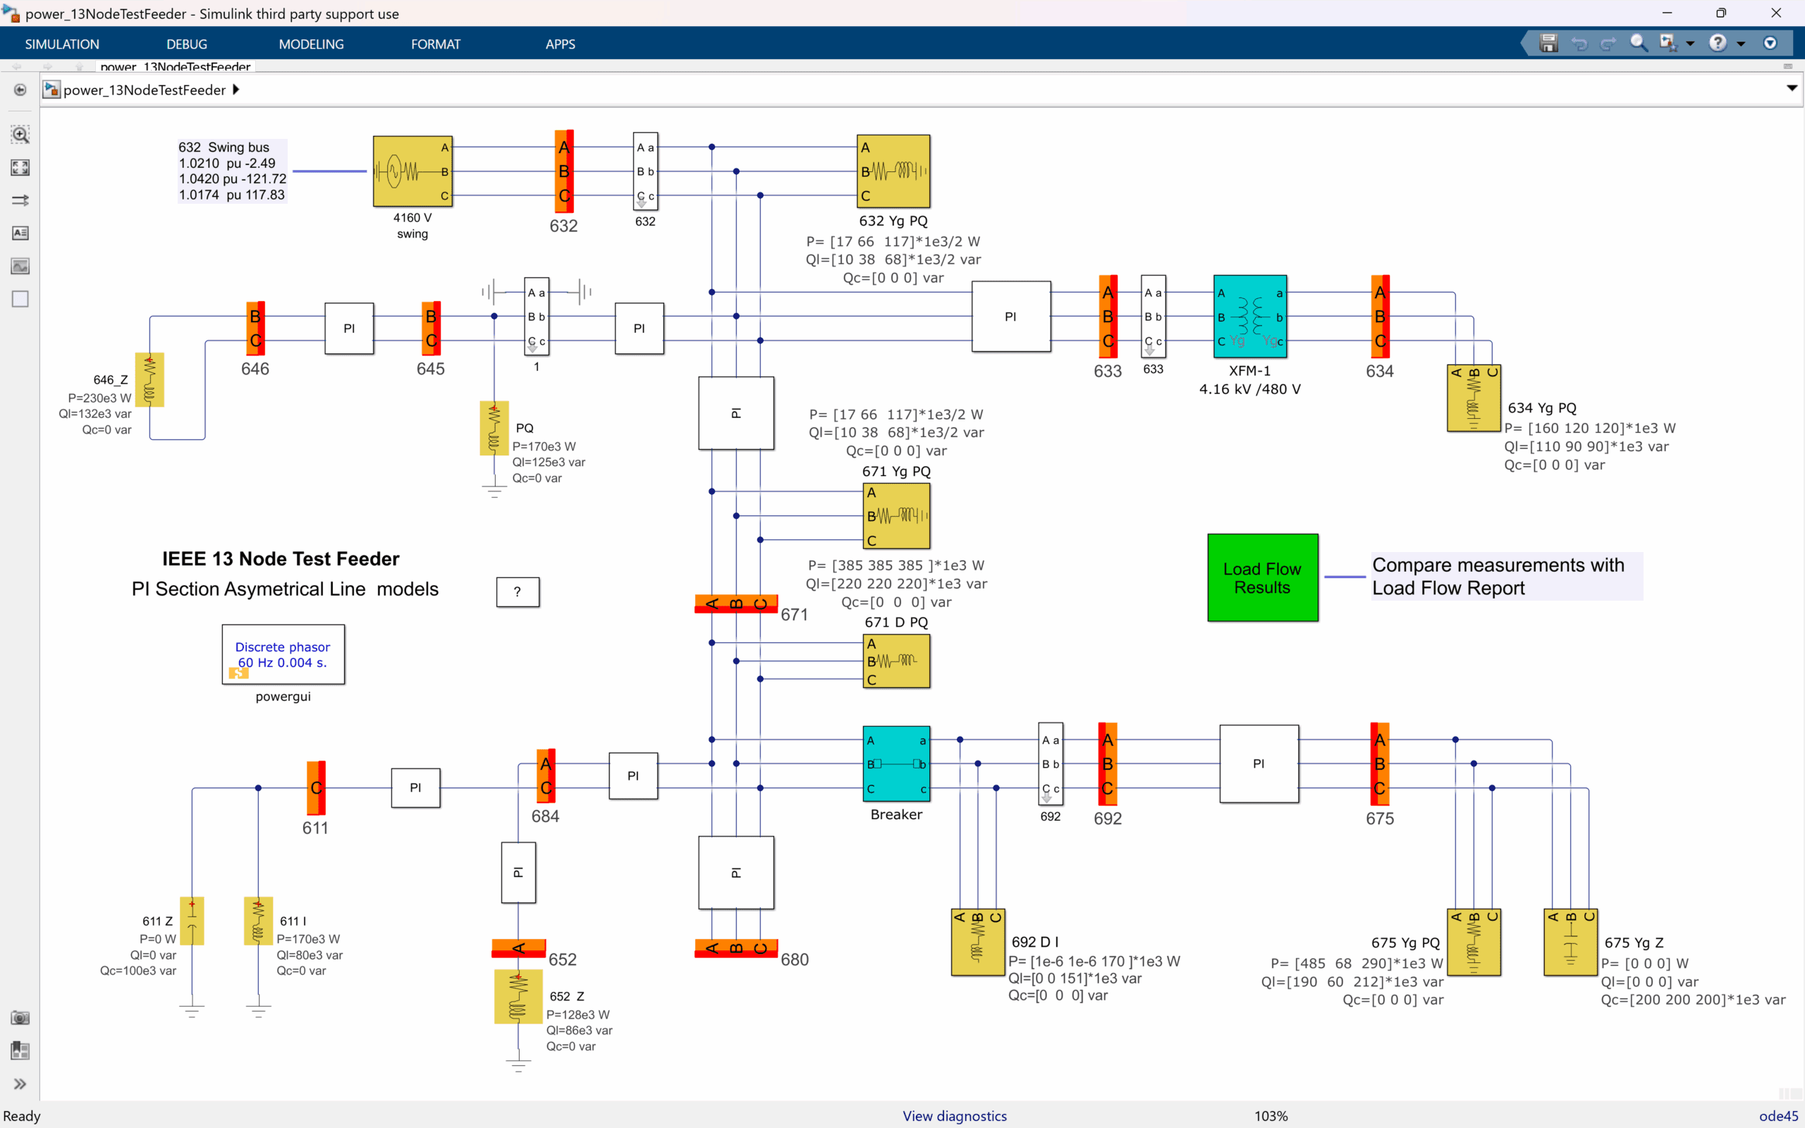
Task: Select the XFM-1 transformer block
Action: [x=1250, y=317]
